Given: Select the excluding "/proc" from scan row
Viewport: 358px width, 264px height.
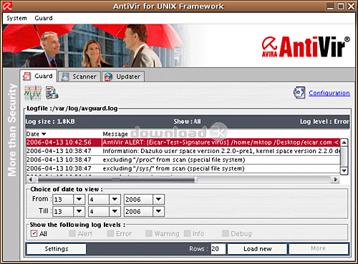Looking at the screenshot, I should [x=183, y=160].
